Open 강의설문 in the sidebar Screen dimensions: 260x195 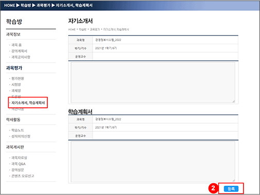pyautogui.click(x=17, y=170)
